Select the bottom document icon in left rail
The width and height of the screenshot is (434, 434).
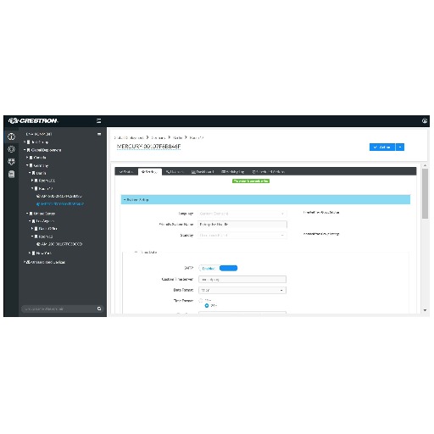click(x=11, y=174)
